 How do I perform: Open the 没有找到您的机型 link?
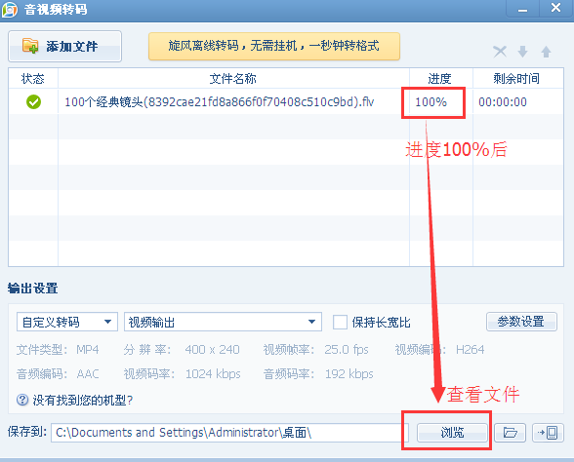coord(83,401)
